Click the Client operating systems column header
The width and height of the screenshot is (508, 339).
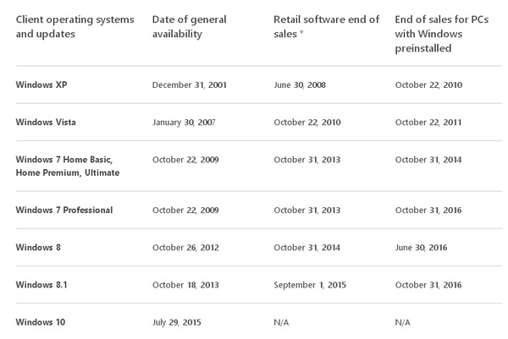click(75, 26)
